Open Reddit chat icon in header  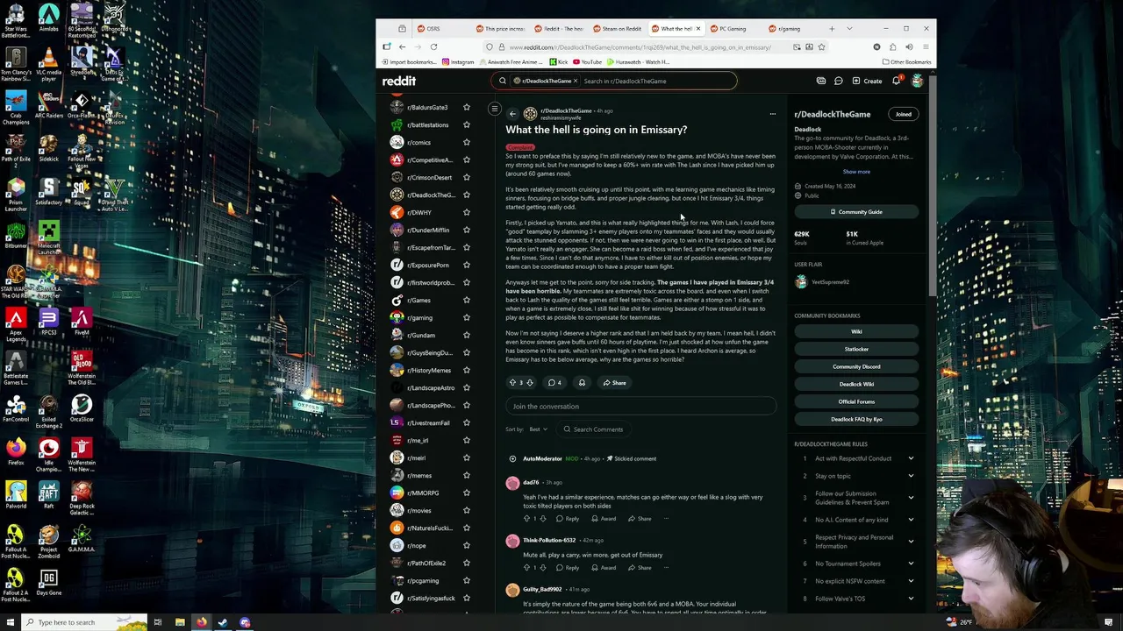[x=838, y=81]
